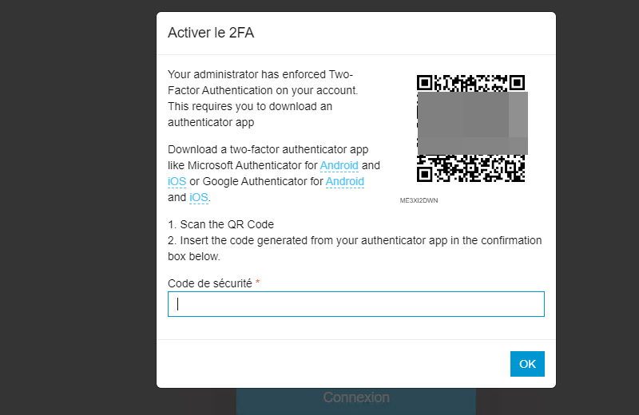Focus the Code de sécurité input field

point(355,304)
